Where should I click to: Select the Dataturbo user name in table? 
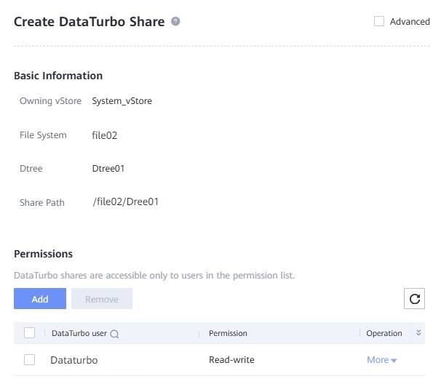click(74, 360)
